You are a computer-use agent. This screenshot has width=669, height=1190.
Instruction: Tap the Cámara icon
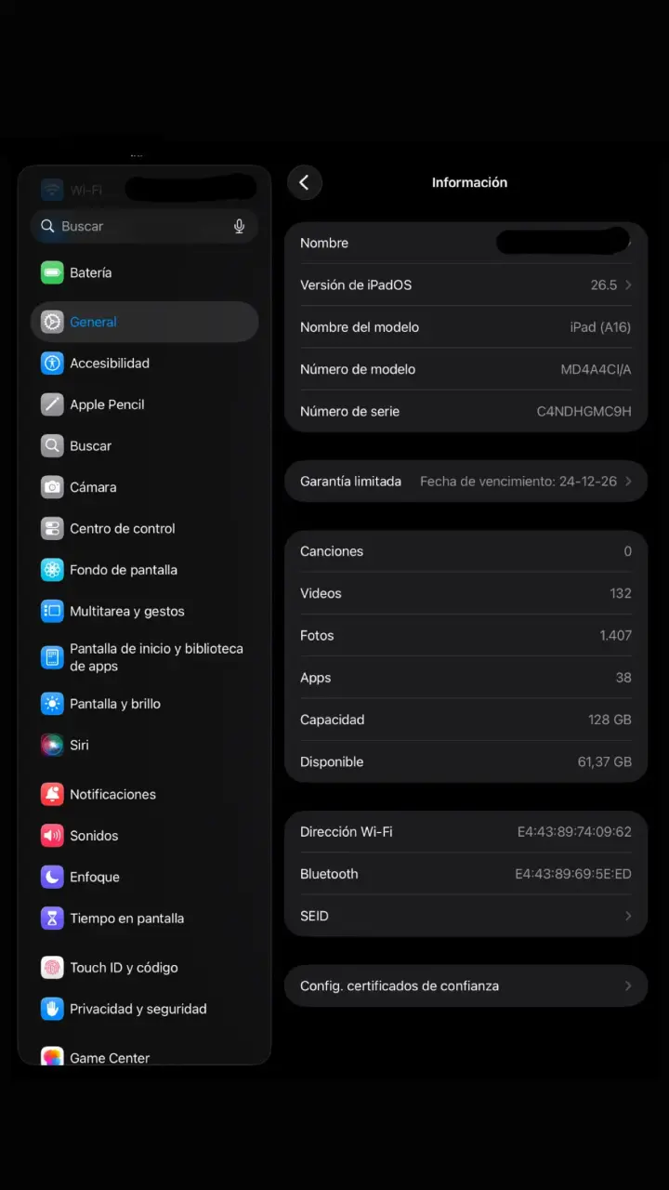(52, 487)
